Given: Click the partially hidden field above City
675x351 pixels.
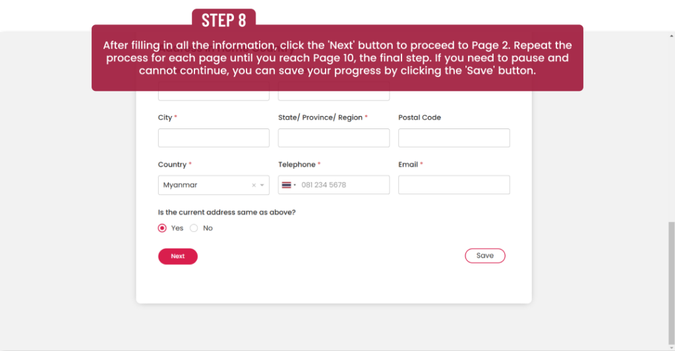Looking at the screenshot, I should click(x=214, y=95).
